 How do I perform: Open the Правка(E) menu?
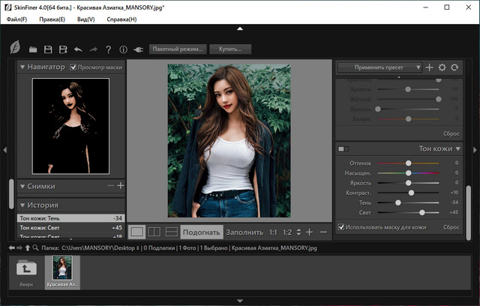coord(51,19)
